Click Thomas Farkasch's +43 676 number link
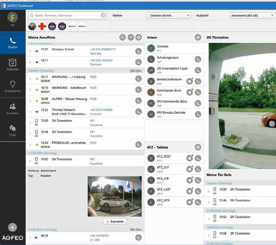This screenshot has width=276, height=245. (101, 110)
